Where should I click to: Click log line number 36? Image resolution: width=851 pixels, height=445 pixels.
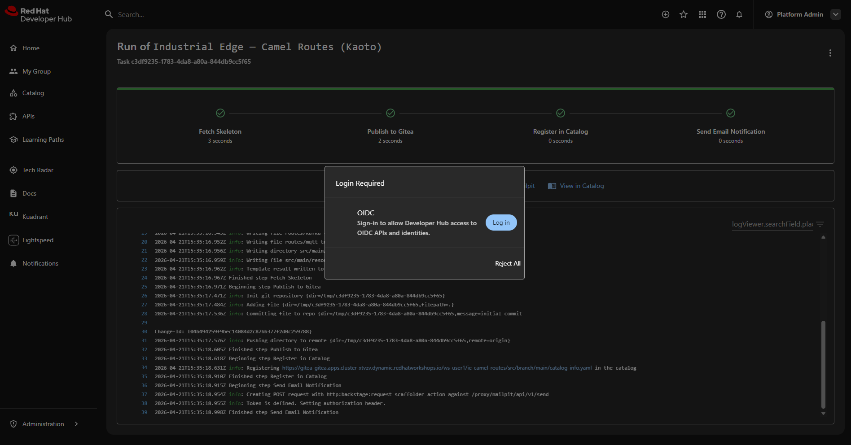point(144,385)
